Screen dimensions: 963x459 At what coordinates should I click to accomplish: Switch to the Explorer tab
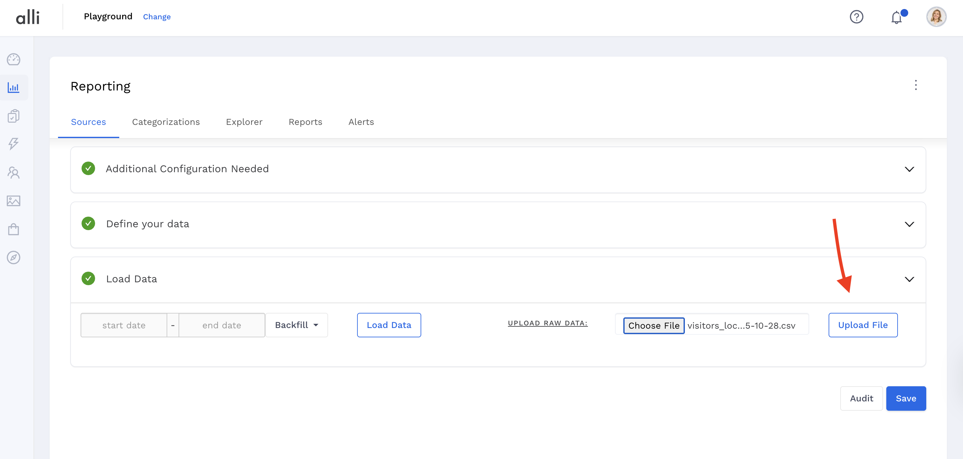(x=244, y=122)
